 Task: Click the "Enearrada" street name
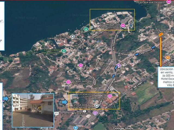[50, 59]
